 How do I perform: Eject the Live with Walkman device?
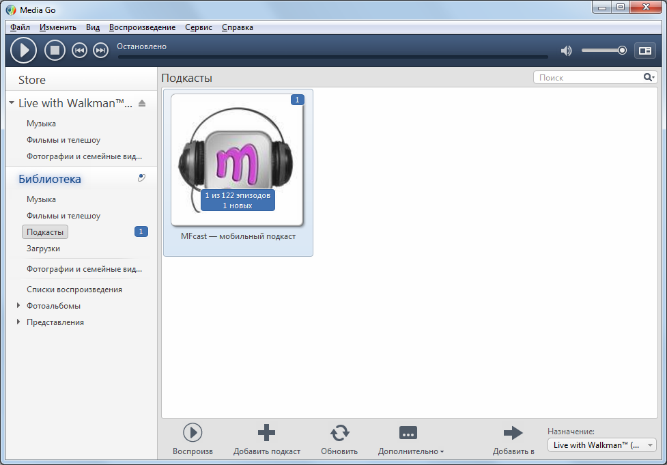tap(142, 103)
